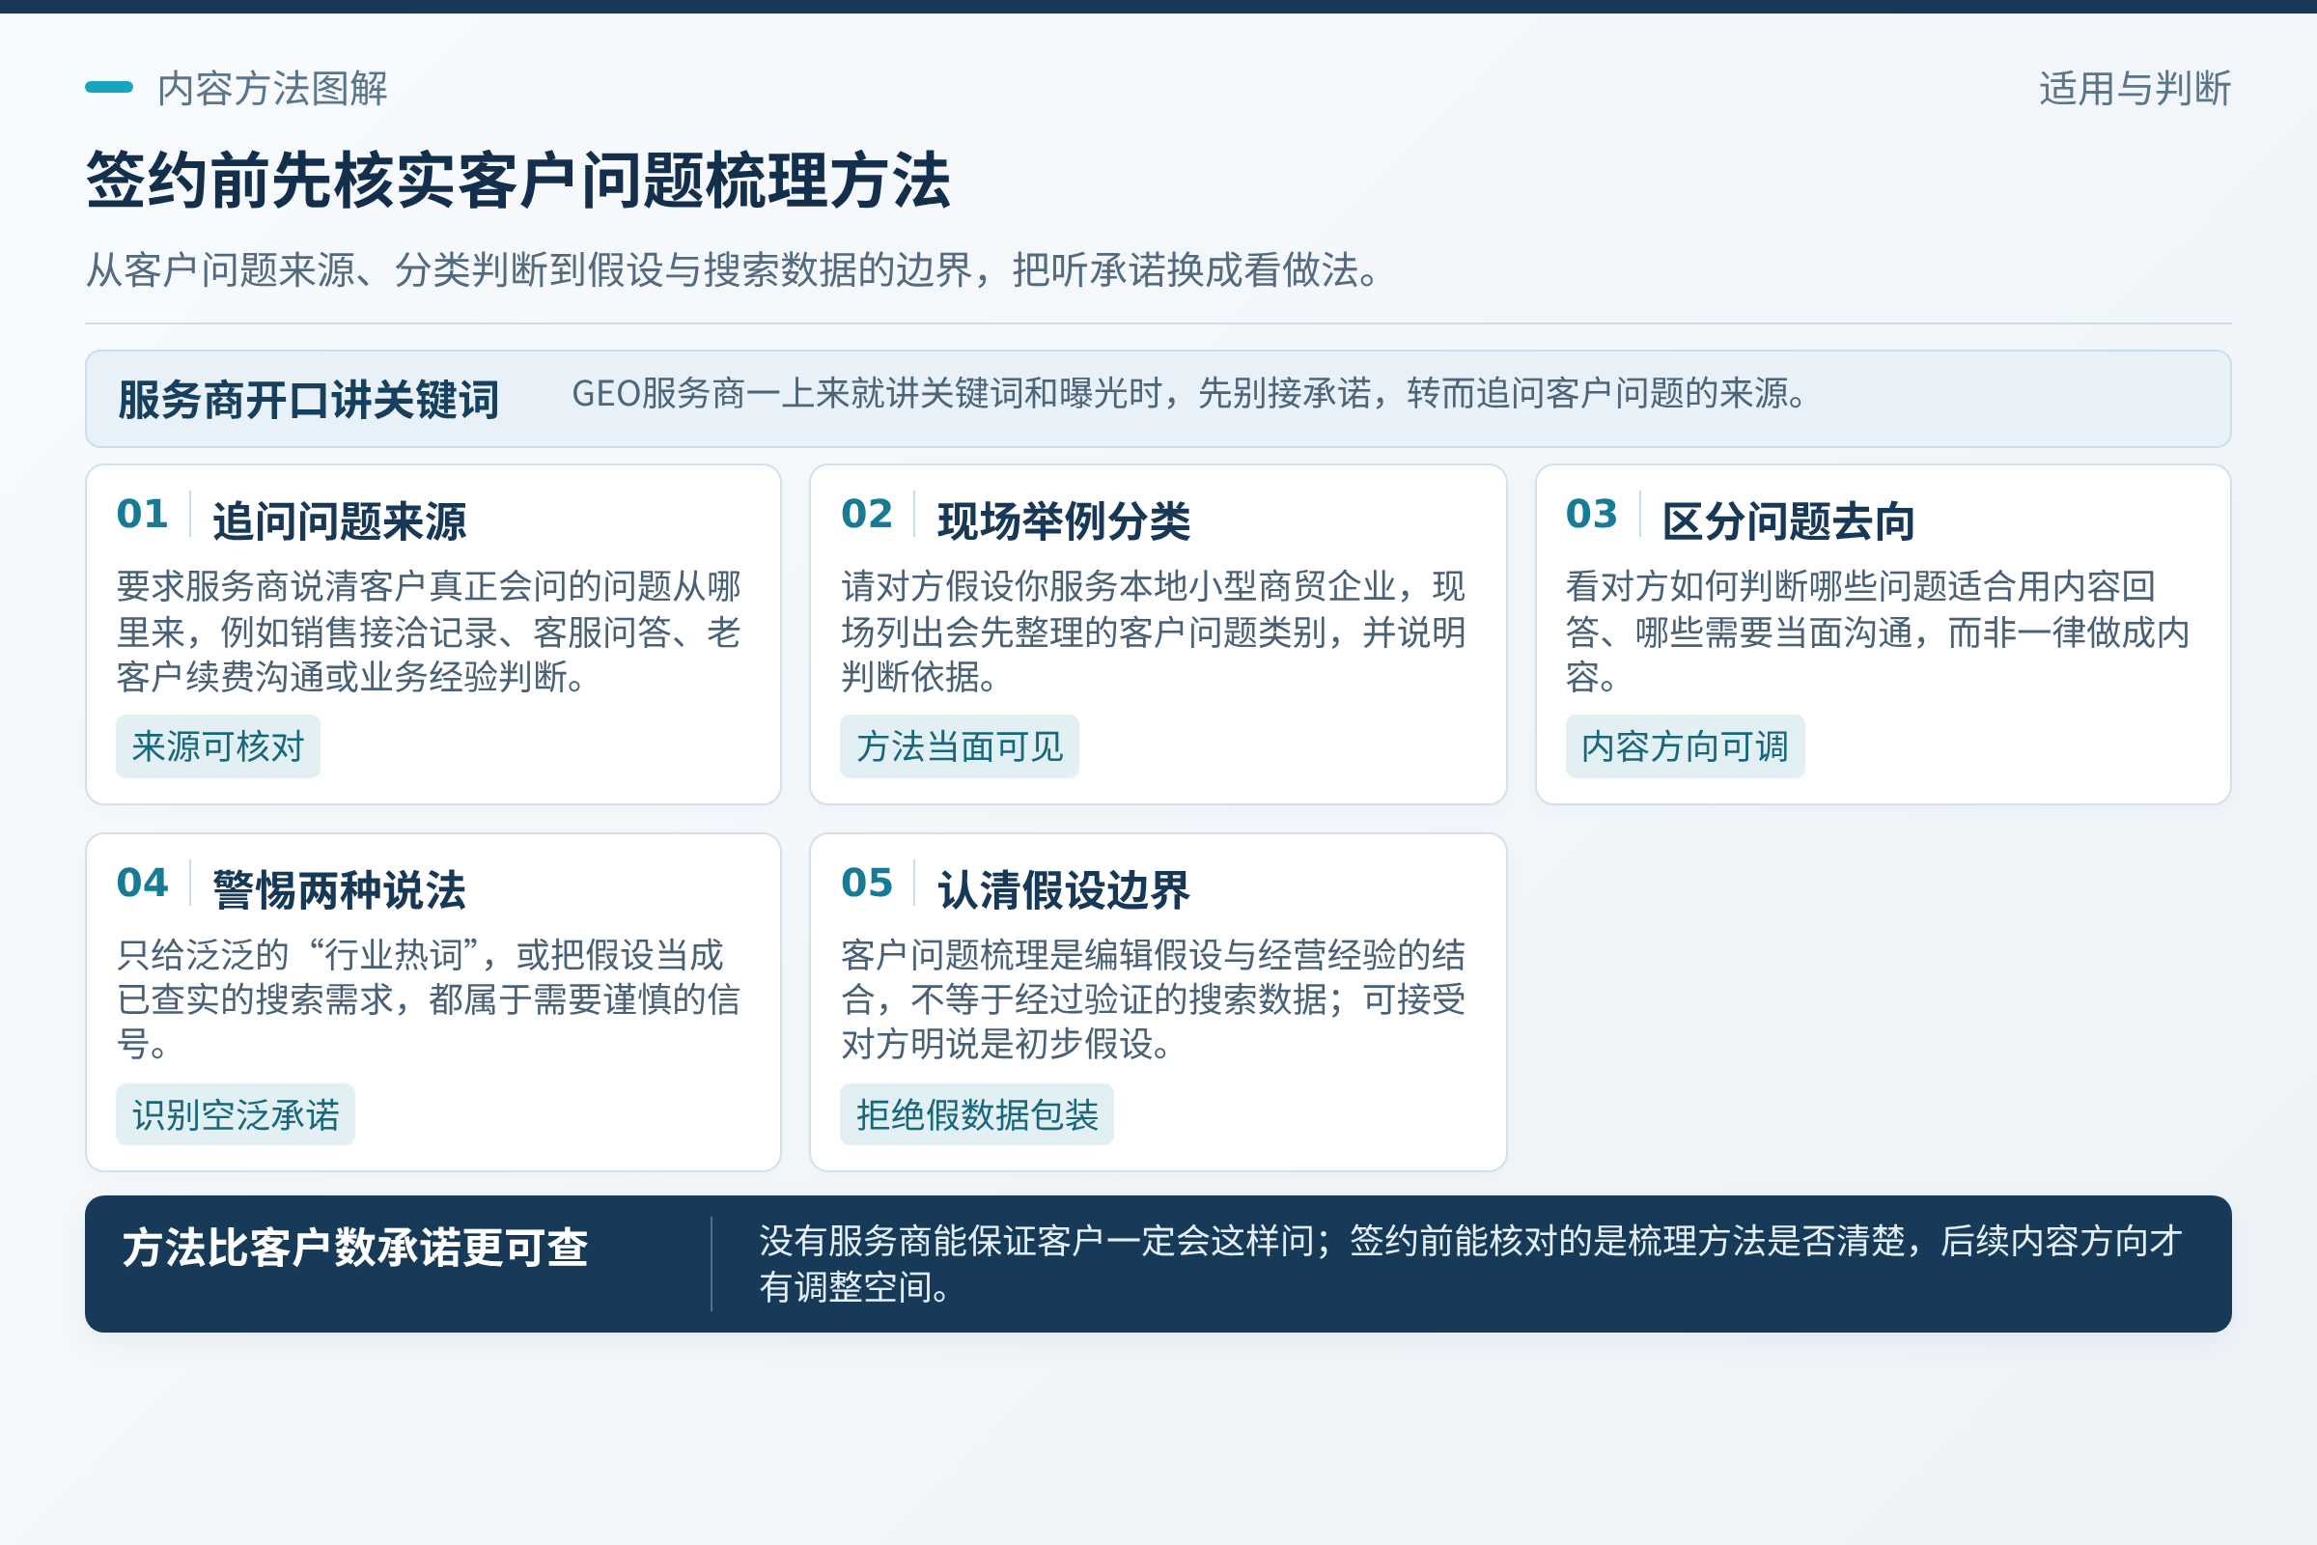This screenshot has height=1545, width=2317.
Task: Click the paragraph starting '要求服务商说清客户'
Action: (x=429, y=632)
